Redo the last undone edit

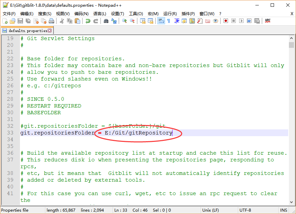pos(96,21)
